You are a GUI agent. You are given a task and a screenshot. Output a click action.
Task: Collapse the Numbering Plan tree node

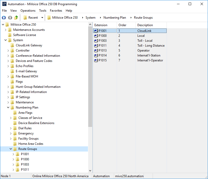(8, 108)
